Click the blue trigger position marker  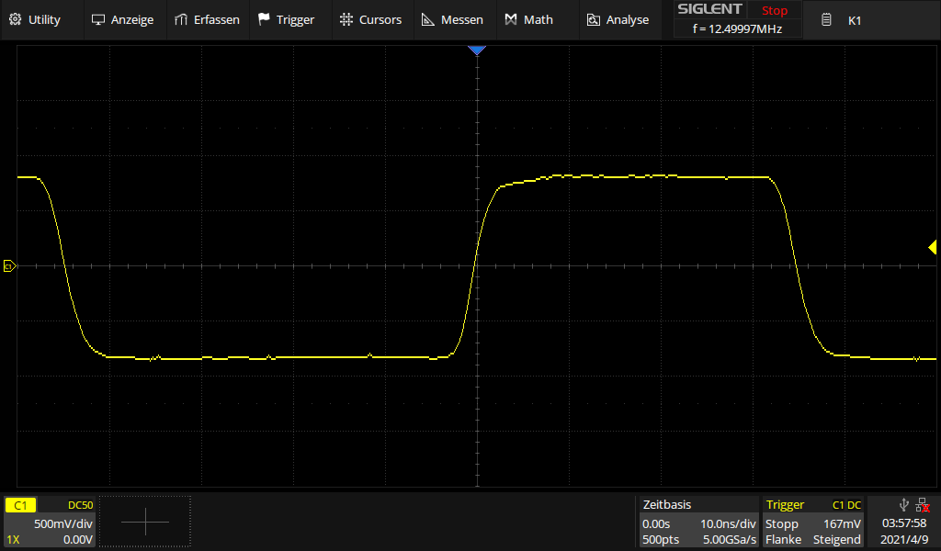477,51
